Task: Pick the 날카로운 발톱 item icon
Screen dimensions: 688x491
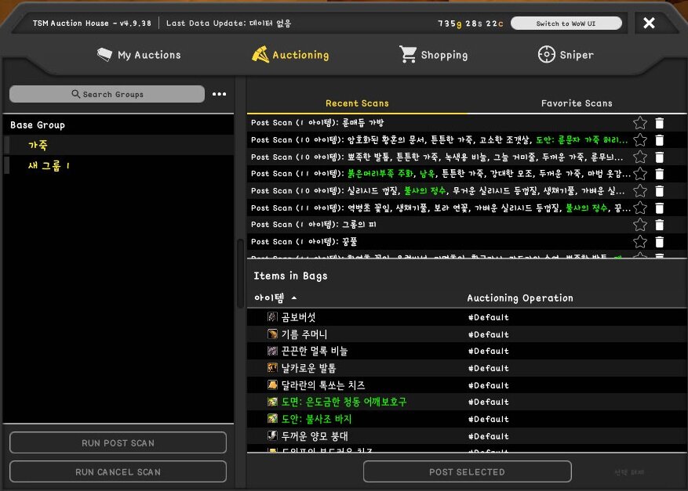Action: tap(272, 368)
